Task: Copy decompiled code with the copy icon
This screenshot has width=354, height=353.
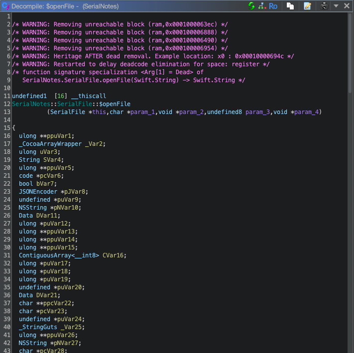Action: tap(290, 6)
